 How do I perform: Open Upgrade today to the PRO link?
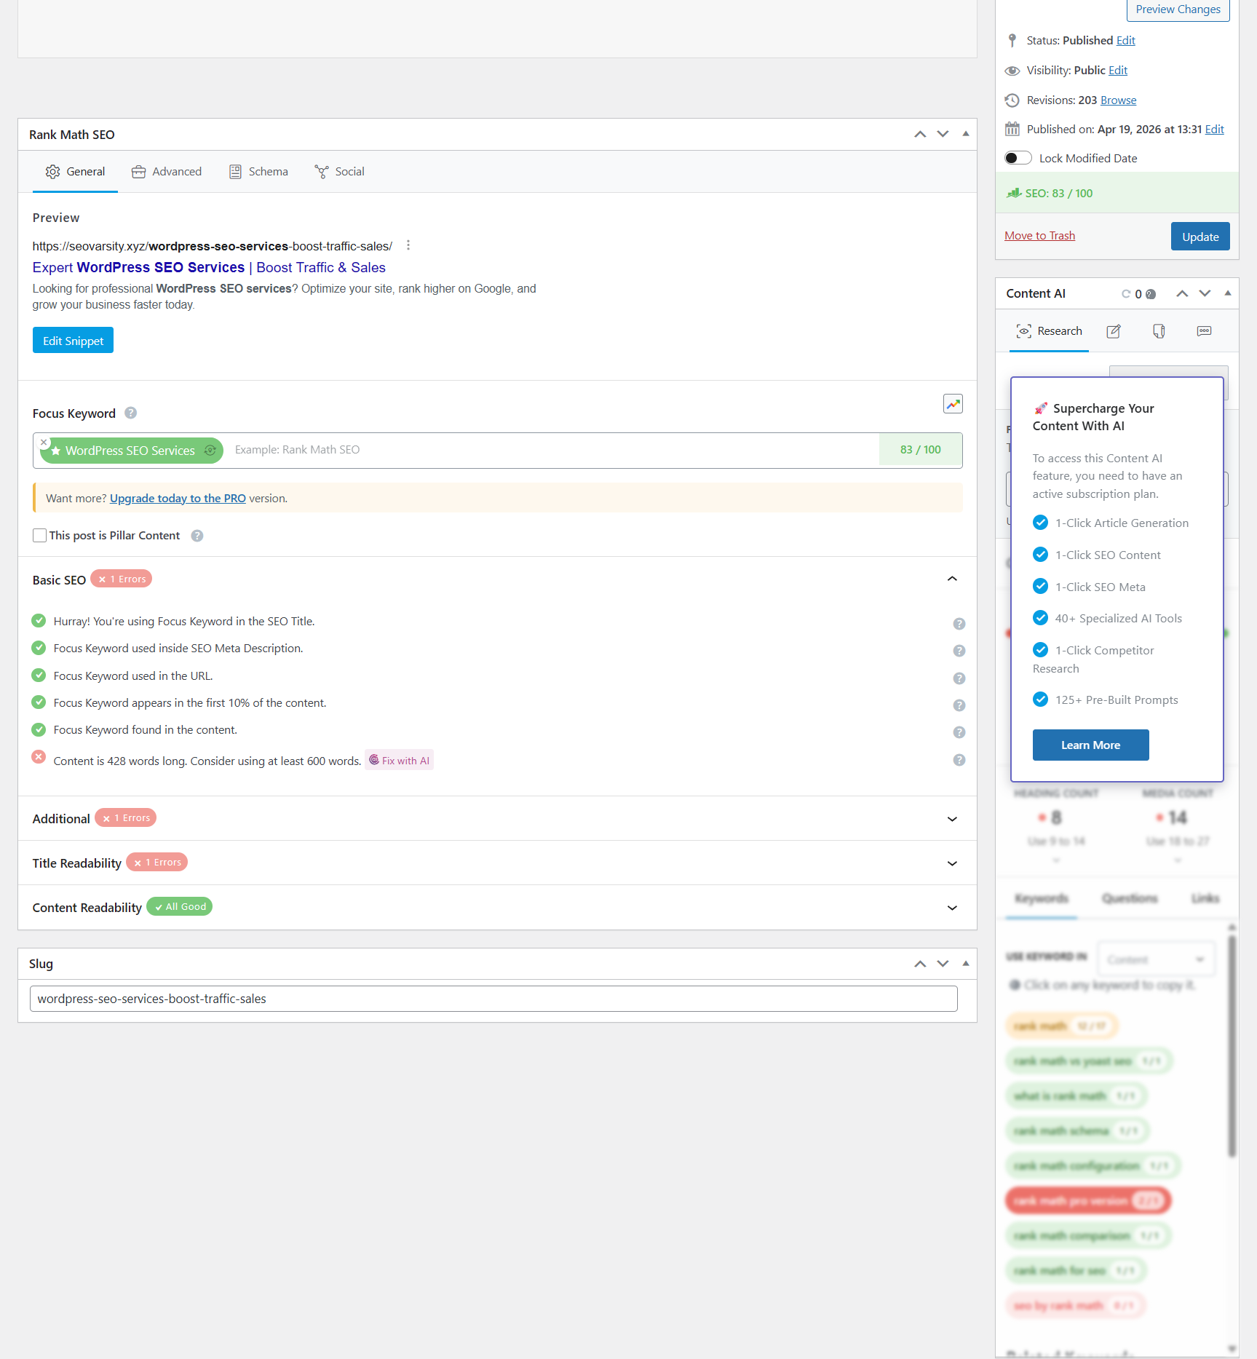click(x=178, y=499)
